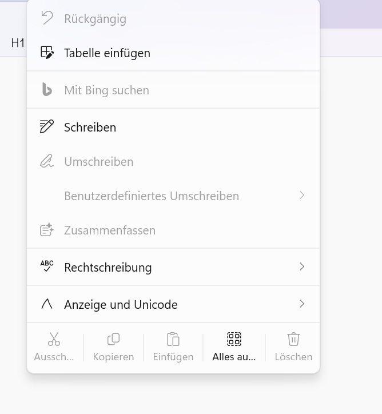Click the Kopieren copy icon
Screen dimensions: 382x414
pyautogui.click(x=114, y=339)
